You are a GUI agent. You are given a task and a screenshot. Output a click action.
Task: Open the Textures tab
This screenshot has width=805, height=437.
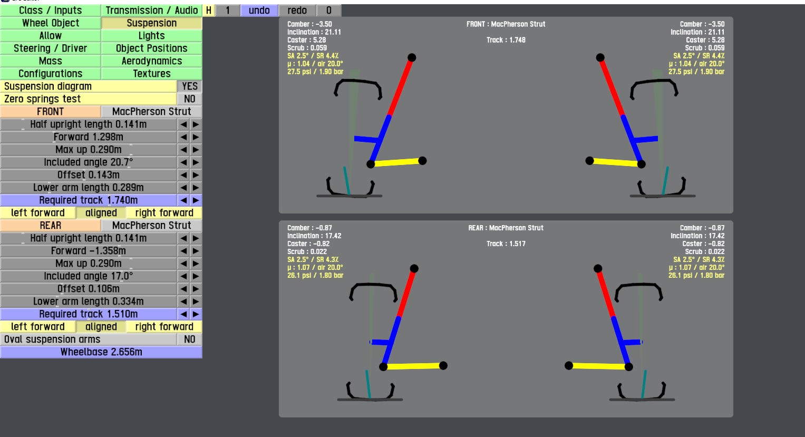(152, 74)
